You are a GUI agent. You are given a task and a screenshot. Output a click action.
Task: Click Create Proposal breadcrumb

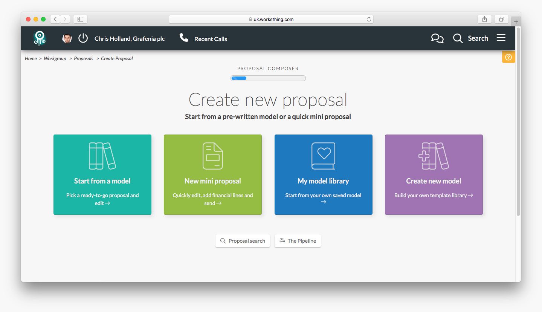(x=117, y=58)
